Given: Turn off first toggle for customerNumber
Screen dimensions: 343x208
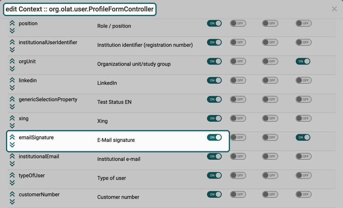Looking at the screenshot, I should coord(214,194).
